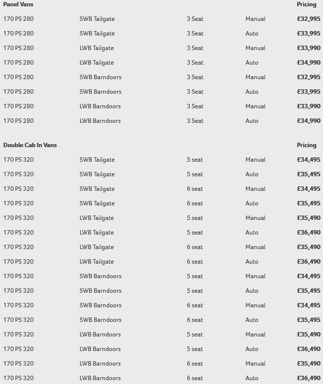Click "3 Seat" in panel SWB Barndoors Manual row
323x384 pixels.
(195, 77)
